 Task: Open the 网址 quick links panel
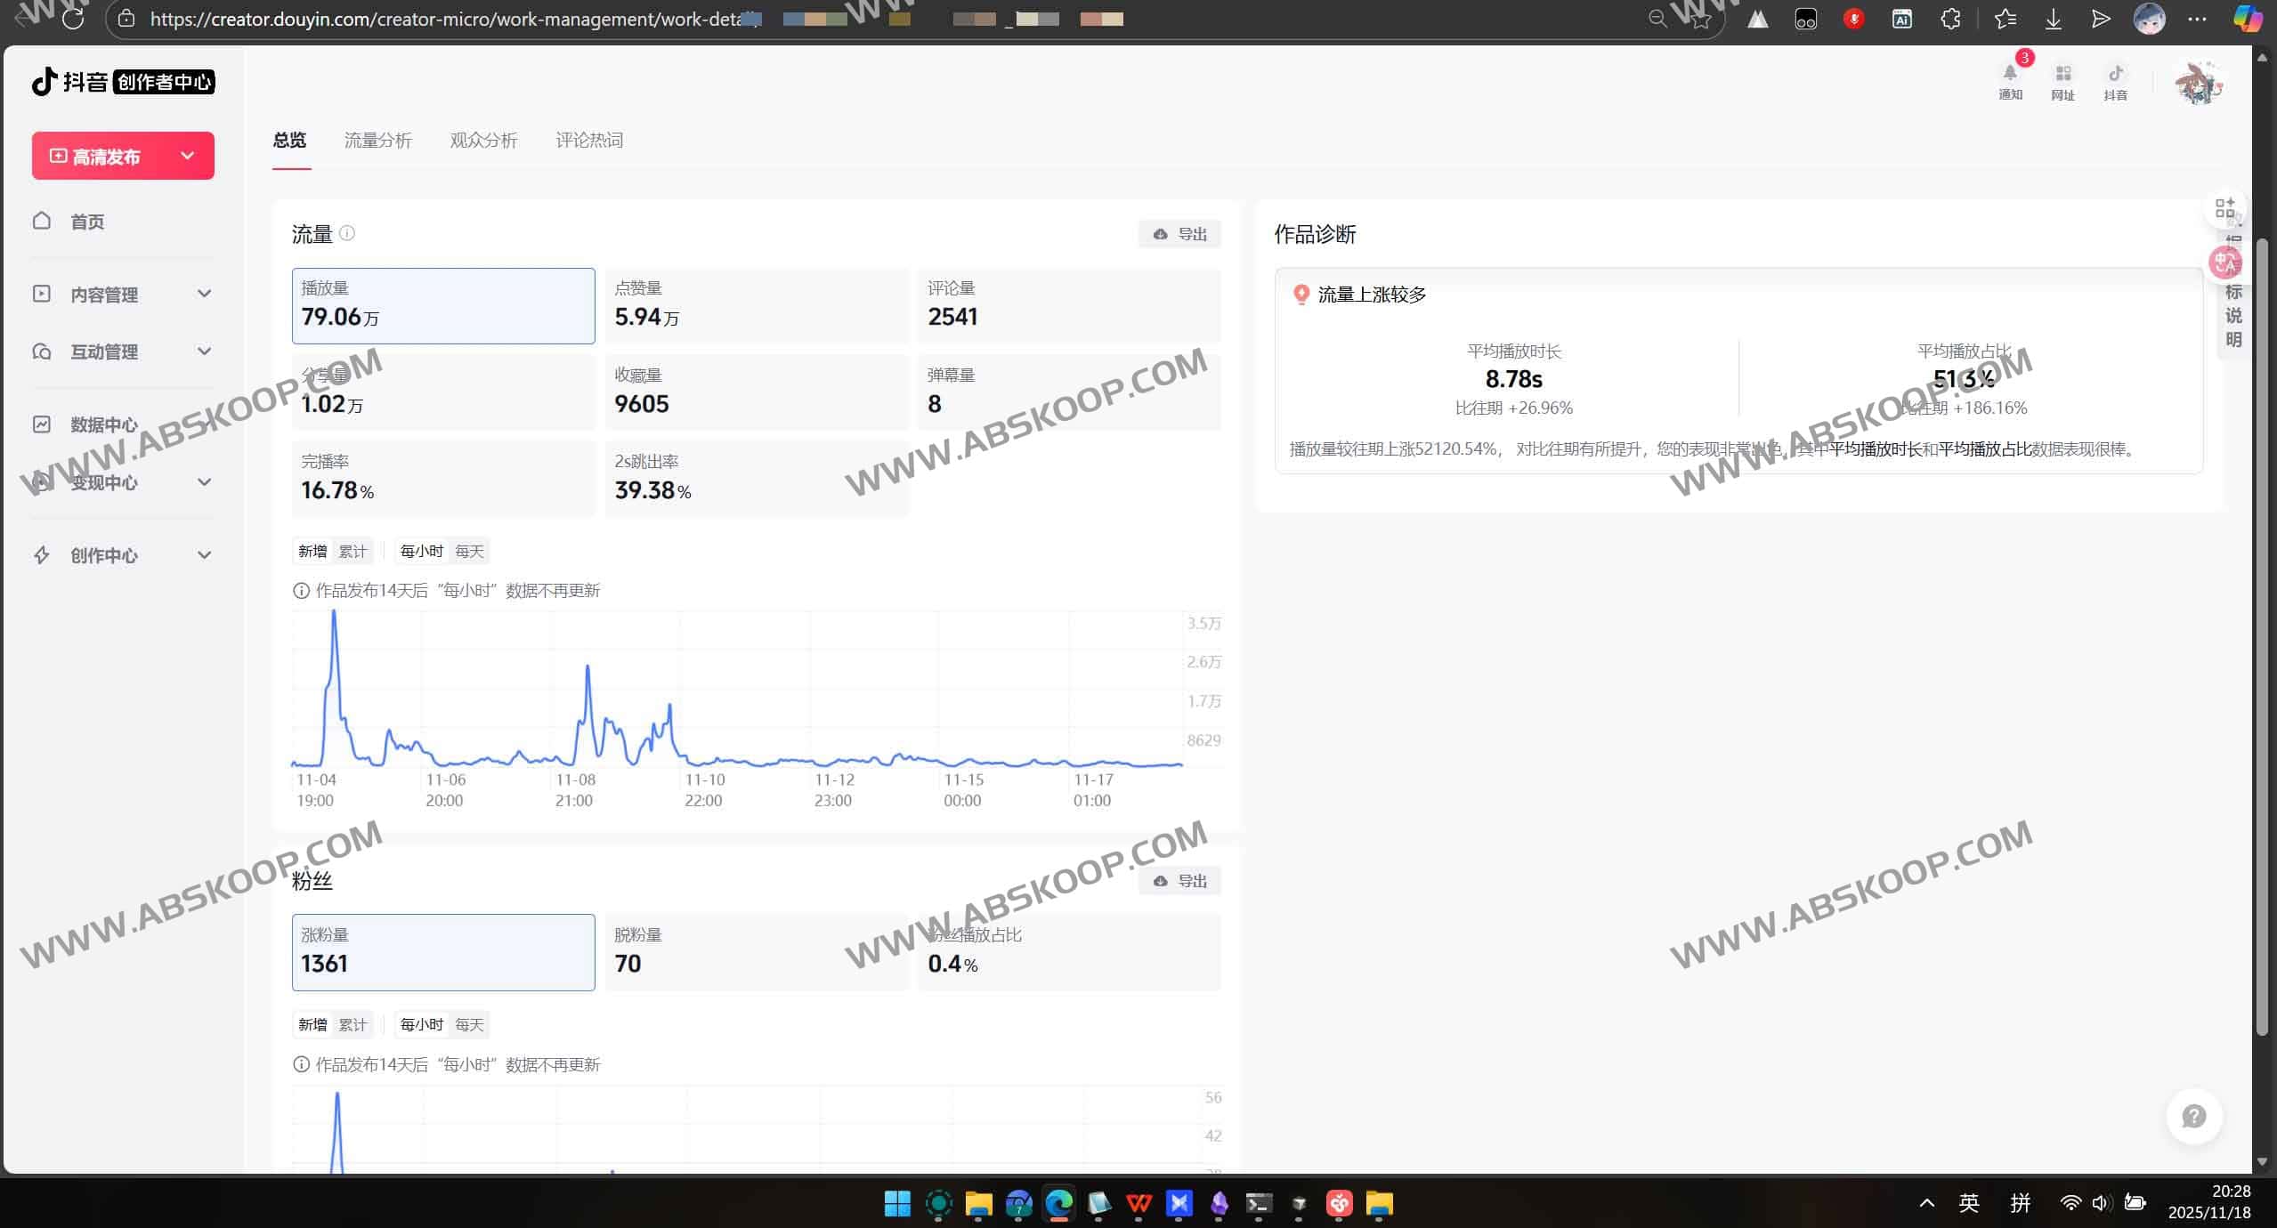tap(2062, 80)
